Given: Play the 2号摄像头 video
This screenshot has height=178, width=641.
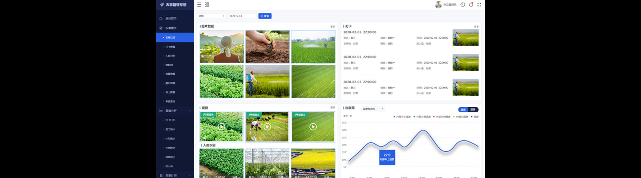Looking at the screenshot, I should click(267, 126).
